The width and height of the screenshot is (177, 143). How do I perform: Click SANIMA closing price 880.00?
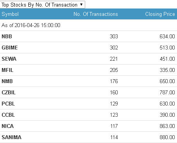(167, 137)
